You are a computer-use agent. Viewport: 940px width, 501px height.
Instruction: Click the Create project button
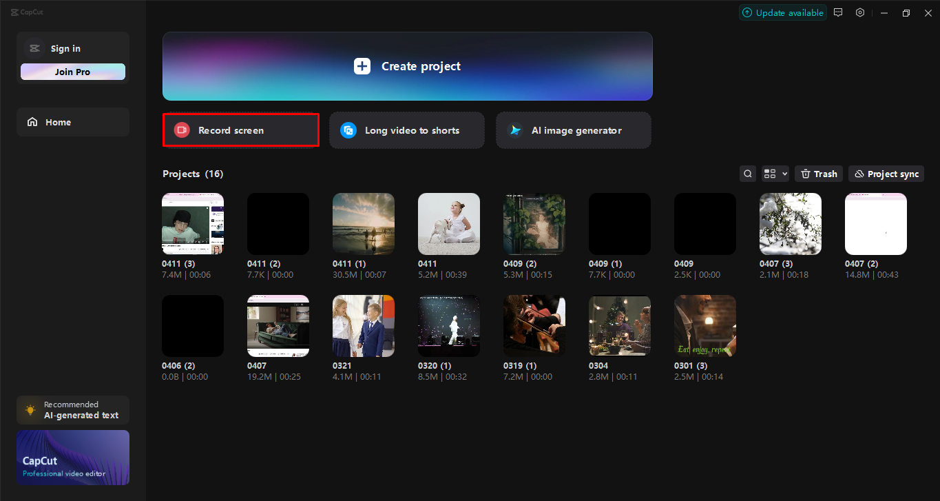click(408, 66)
